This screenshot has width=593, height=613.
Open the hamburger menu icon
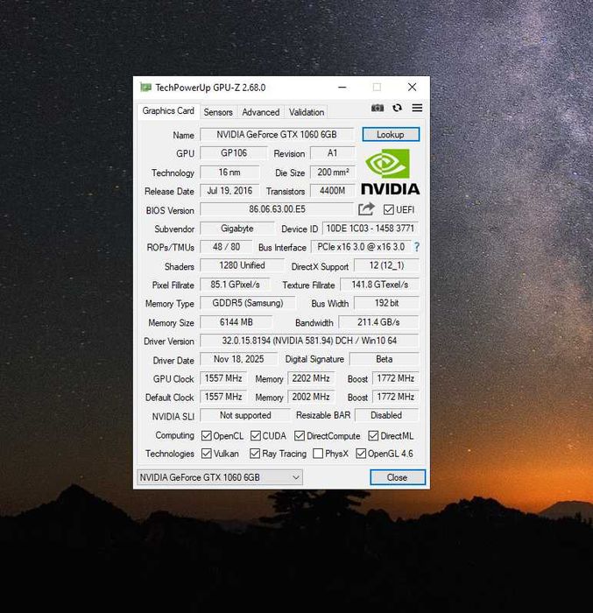click(417, 108)
